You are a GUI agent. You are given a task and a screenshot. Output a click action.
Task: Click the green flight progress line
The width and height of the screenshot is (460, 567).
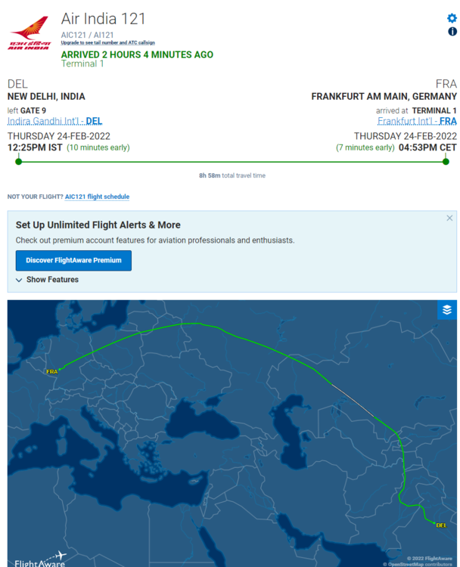click(227, 161)
